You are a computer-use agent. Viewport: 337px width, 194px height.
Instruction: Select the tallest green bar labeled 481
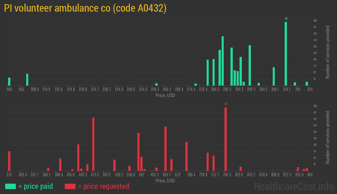click(x=286, y=54)
